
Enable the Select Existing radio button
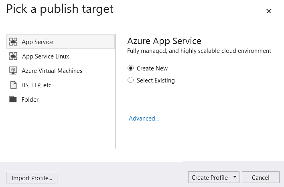(x=130, y=80)
